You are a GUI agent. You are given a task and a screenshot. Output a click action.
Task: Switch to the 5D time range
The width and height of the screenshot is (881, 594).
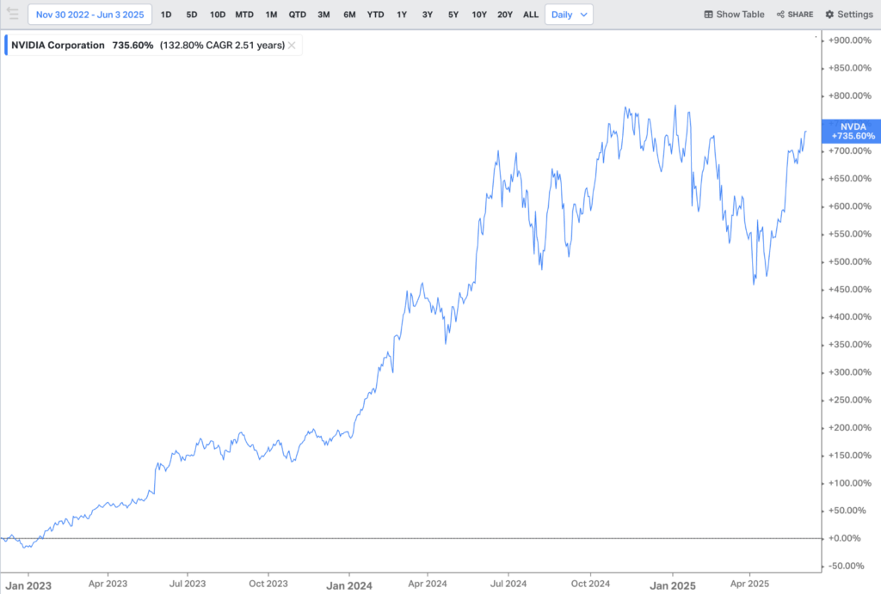coord(192,15)
